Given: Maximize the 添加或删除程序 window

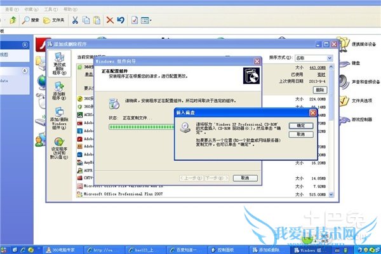Looking at the screenshot, I should click(x=326, y=44).
